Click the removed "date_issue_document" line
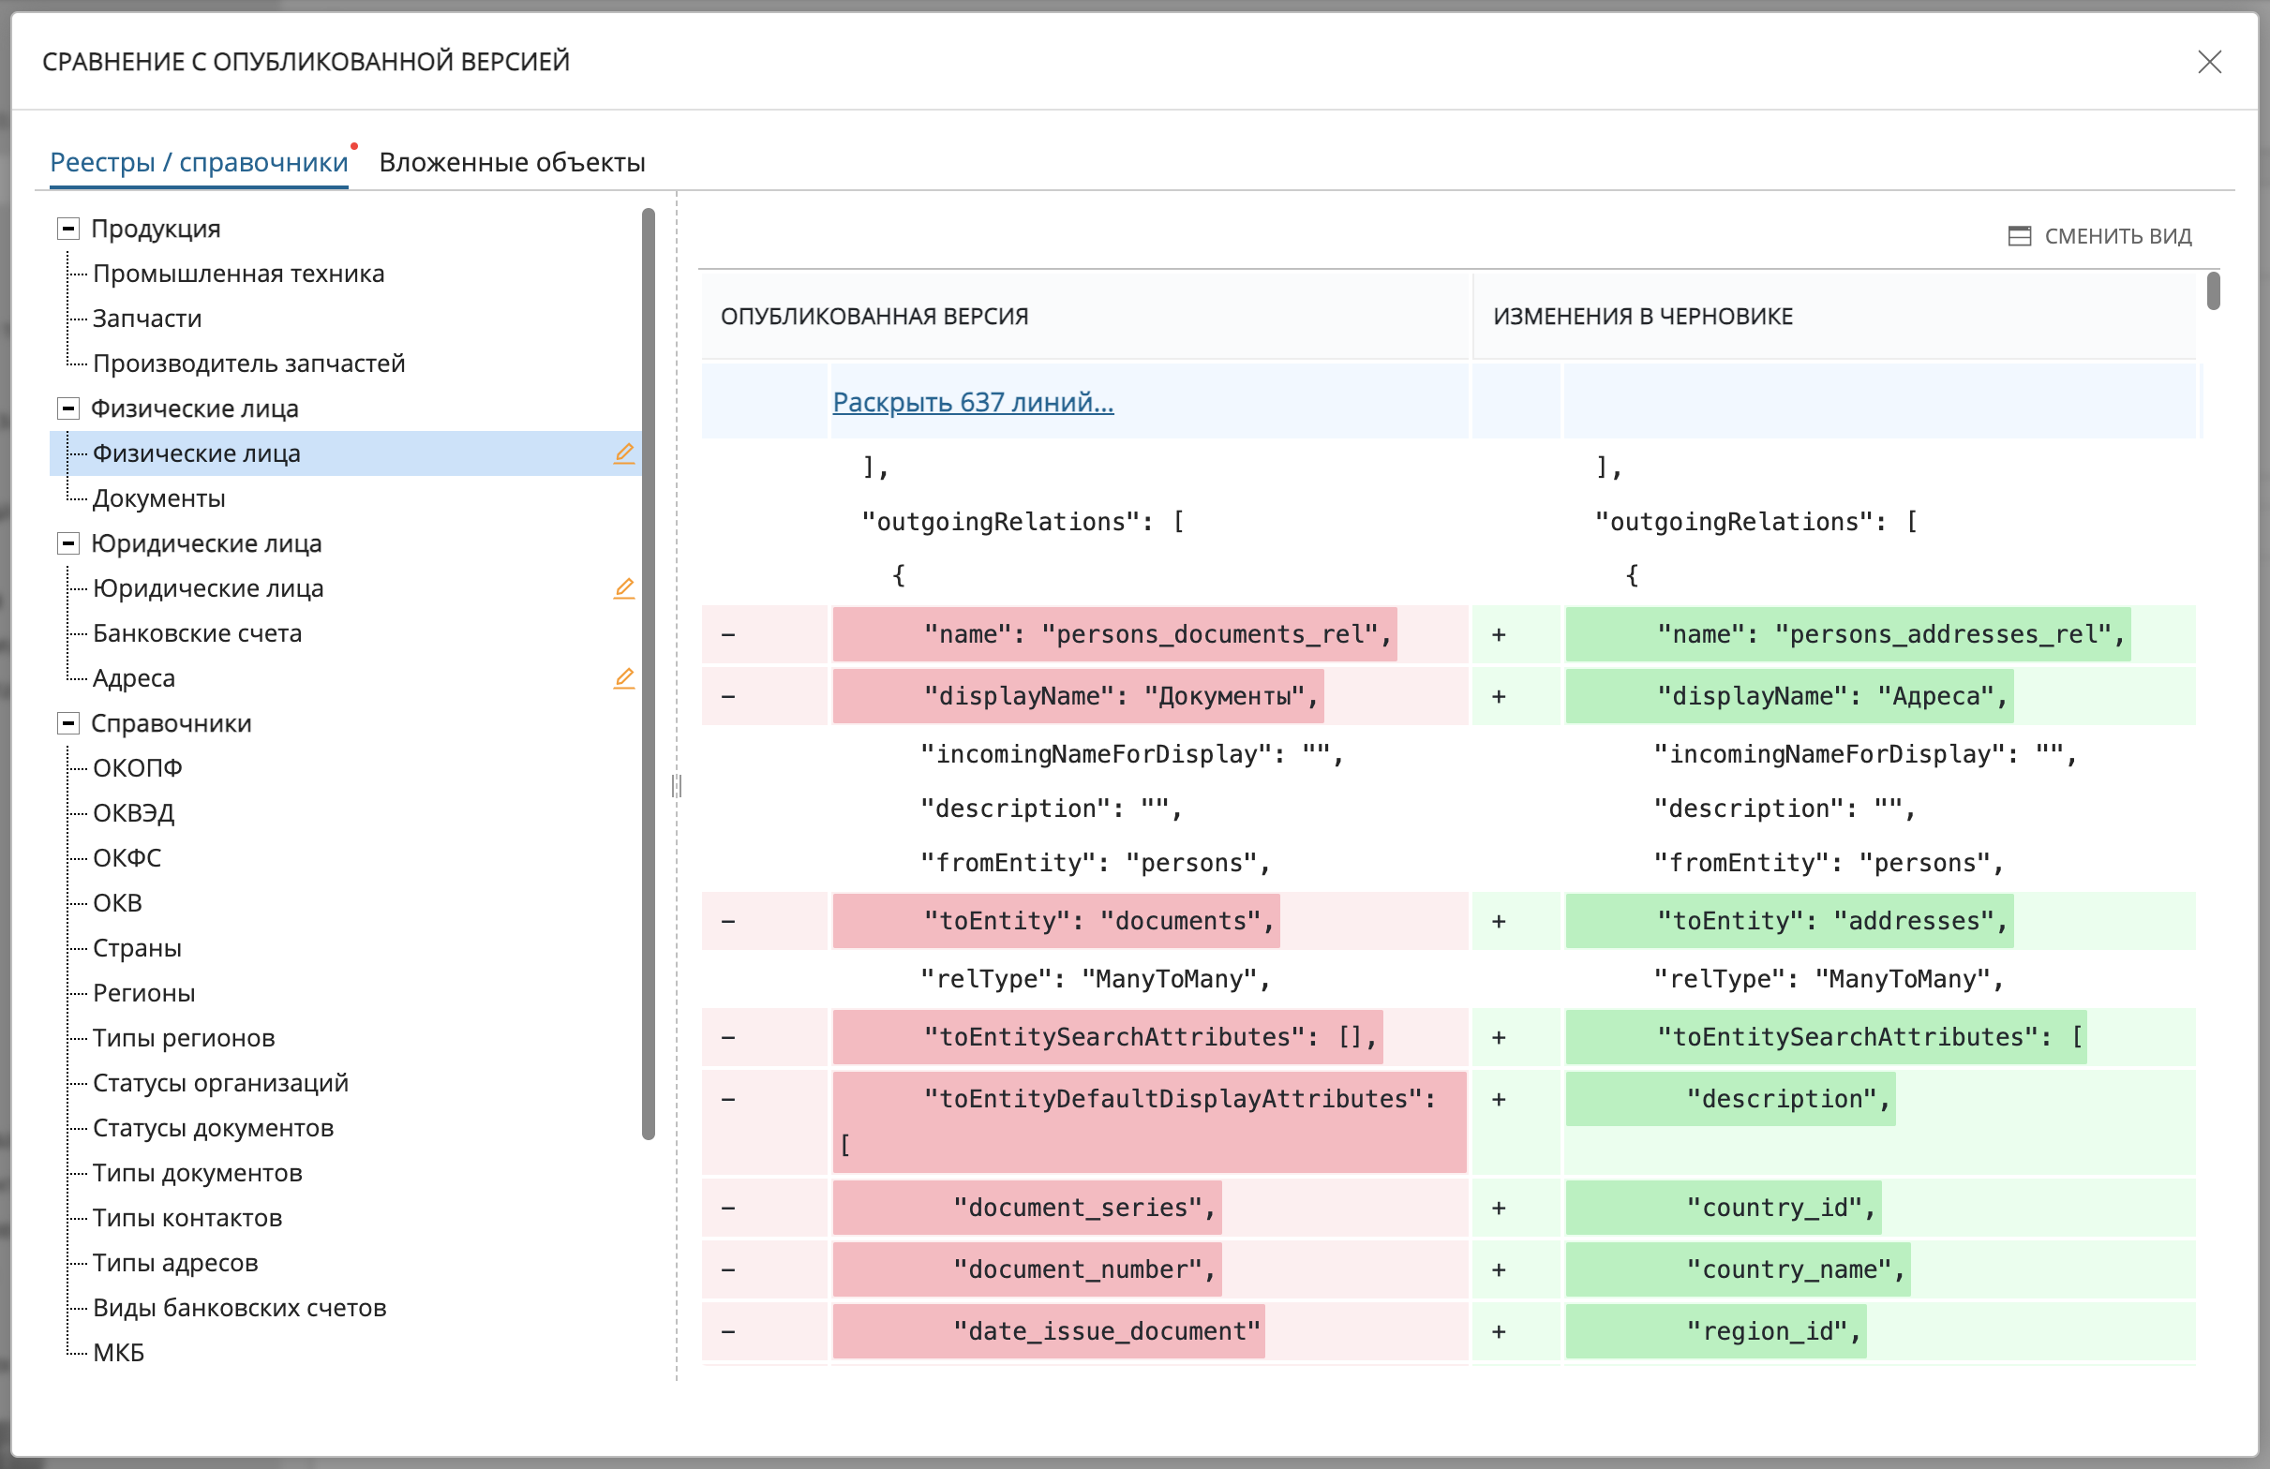 (x=1048, y=1331)
